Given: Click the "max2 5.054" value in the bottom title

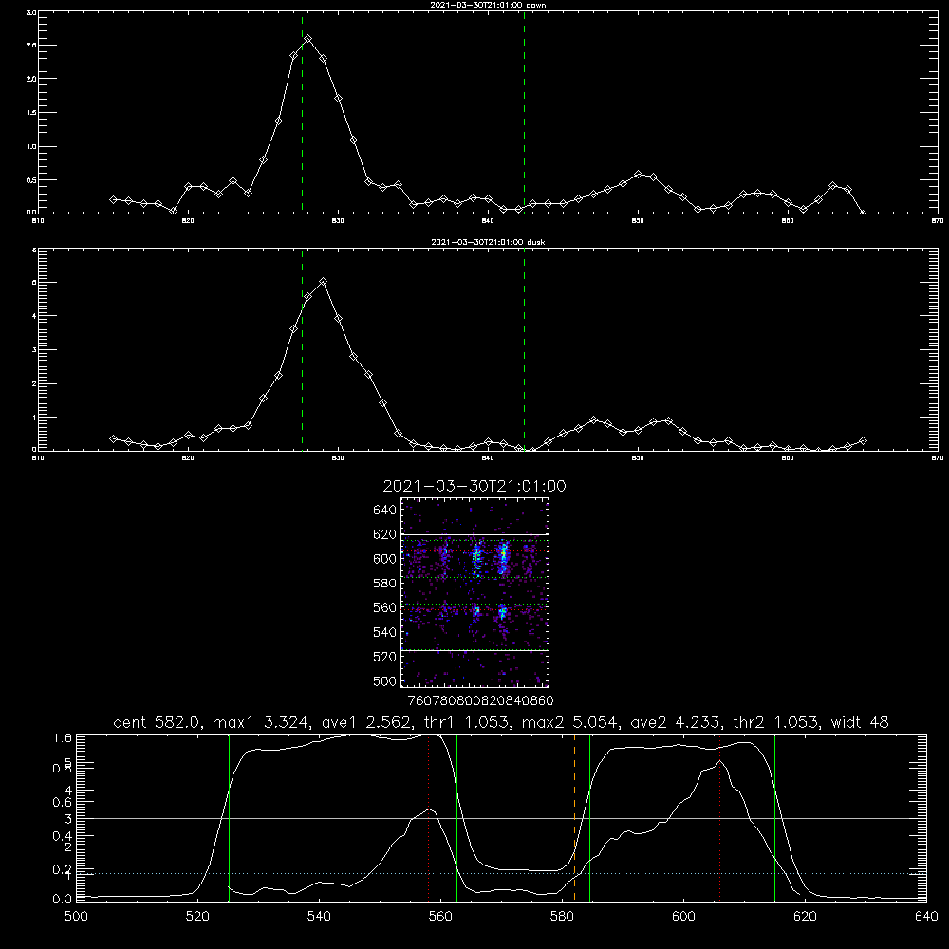Looking at the screenshot, I should pyautogui.click(x=568, y=722).
